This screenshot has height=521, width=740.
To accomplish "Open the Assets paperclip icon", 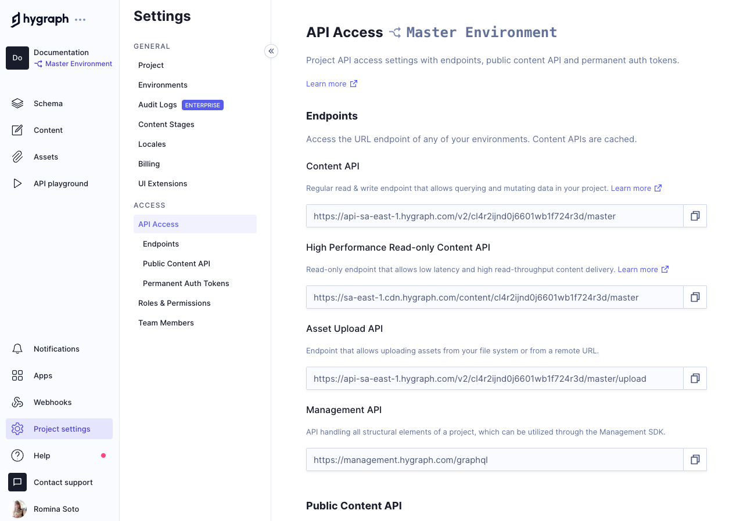I will [17, 157].
